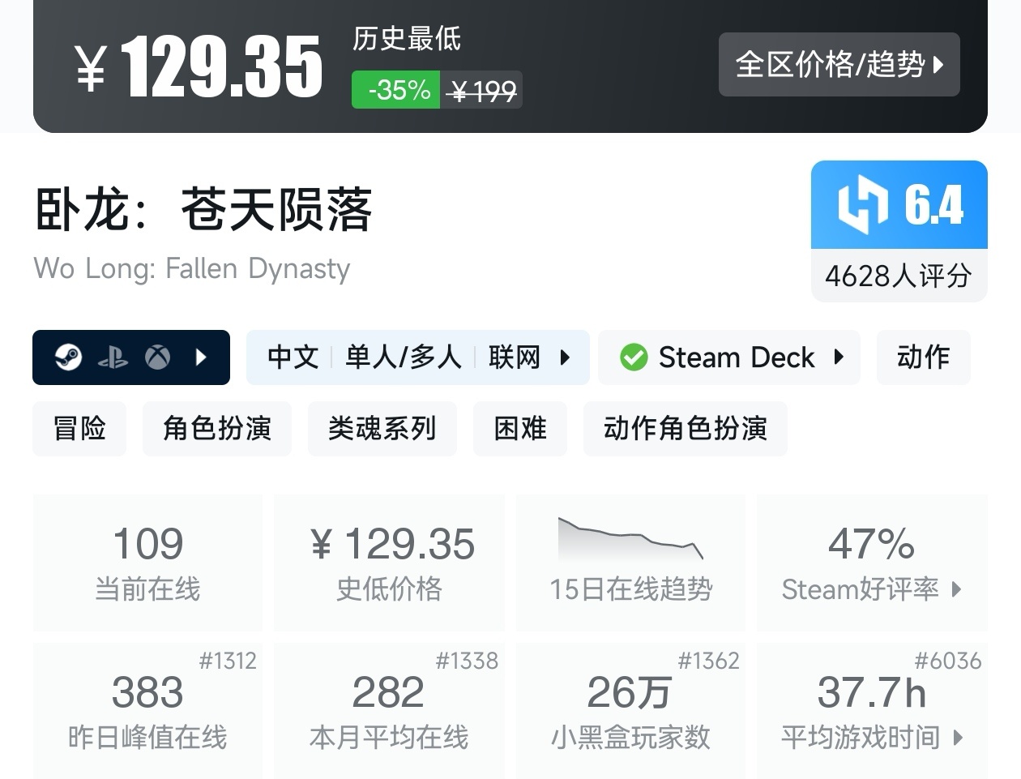Image resolution: width=1021 pixels, height=779 pixels.
Task: Open the 6.4 Heybox score badge
Action: 899,204
